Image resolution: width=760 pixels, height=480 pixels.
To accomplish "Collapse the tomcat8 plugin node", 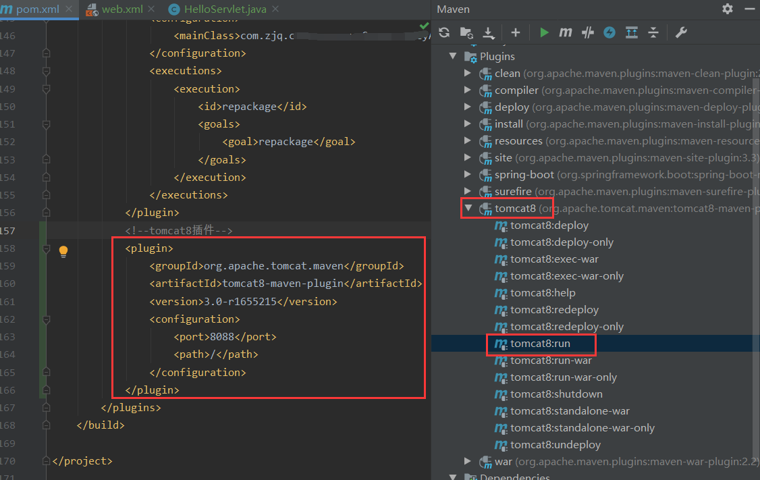I will [x=468, y=208].
